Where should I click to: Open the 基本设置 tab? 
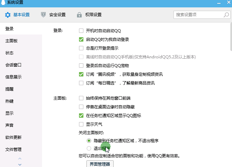17,15
